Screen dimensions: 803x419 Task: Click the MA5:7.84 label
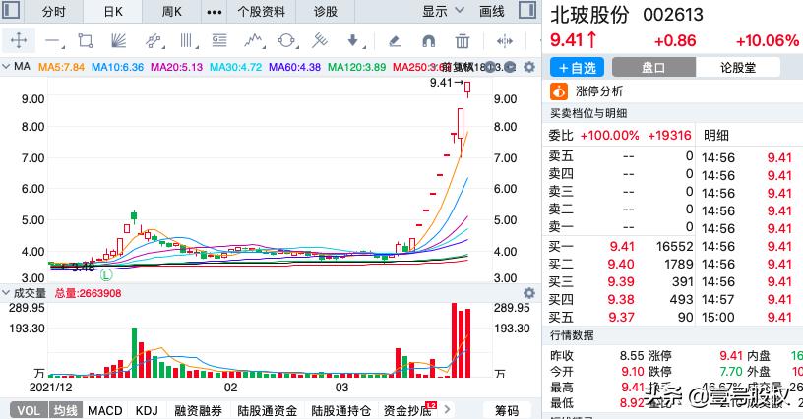(x=61, y=67)
